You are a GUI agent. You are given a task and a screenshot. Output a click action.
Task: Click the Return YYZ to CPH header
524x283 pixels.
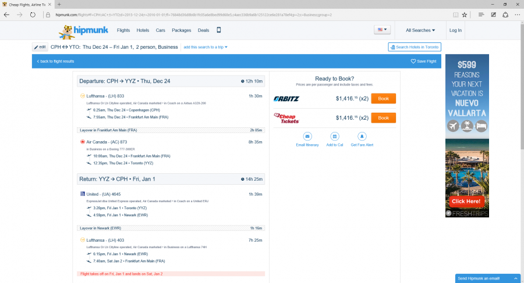171,179
